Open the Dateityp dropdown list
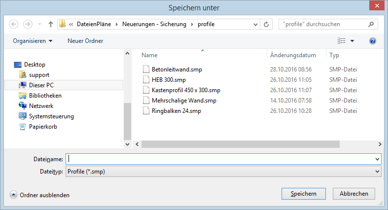Viewport: 388px width, 210px height. click(223, 172)
